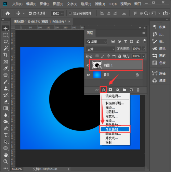Open the 文件(F) menu
This screenshot has height=172, width=171.
tap(17, 4)
